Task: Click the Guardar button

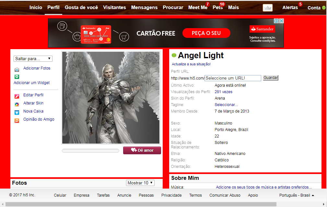Action: point(271,78)
